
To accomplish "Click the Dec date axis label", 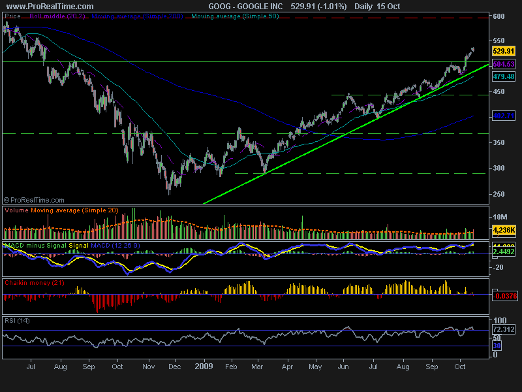I will pos(175,367).
